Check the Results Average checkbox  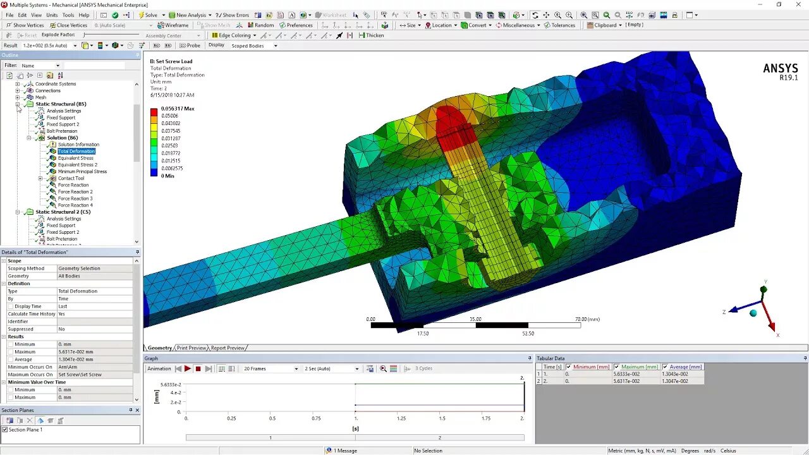11,360
